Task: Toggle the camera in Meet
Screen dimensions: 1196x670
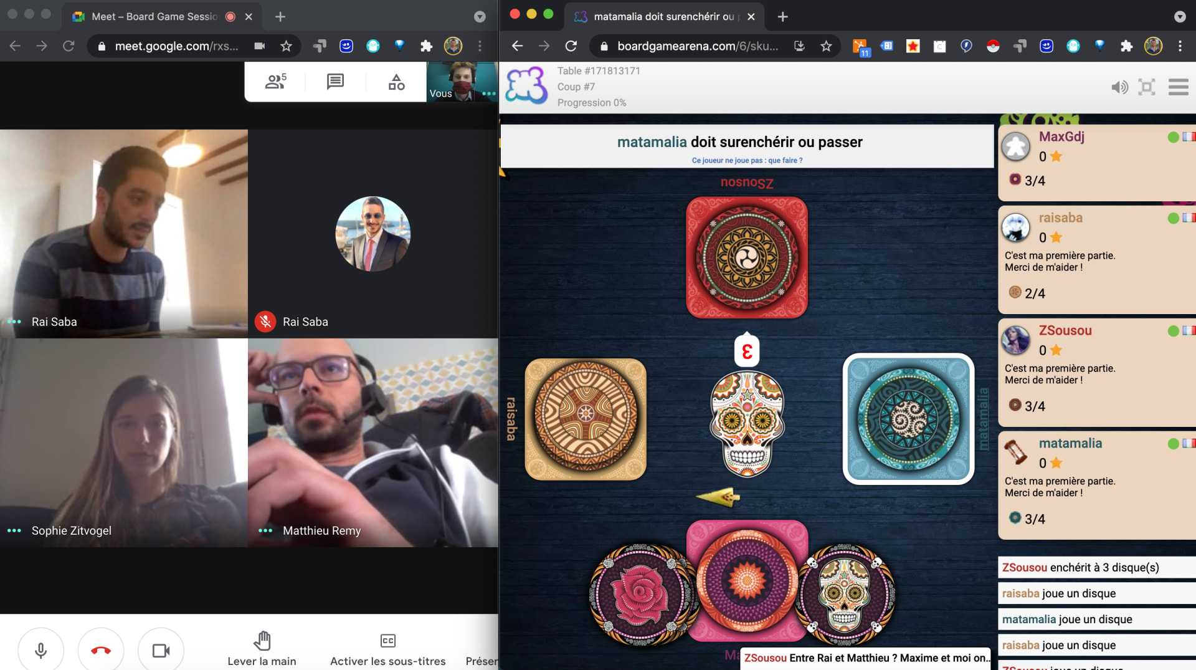Action: [x=161, y=650]
